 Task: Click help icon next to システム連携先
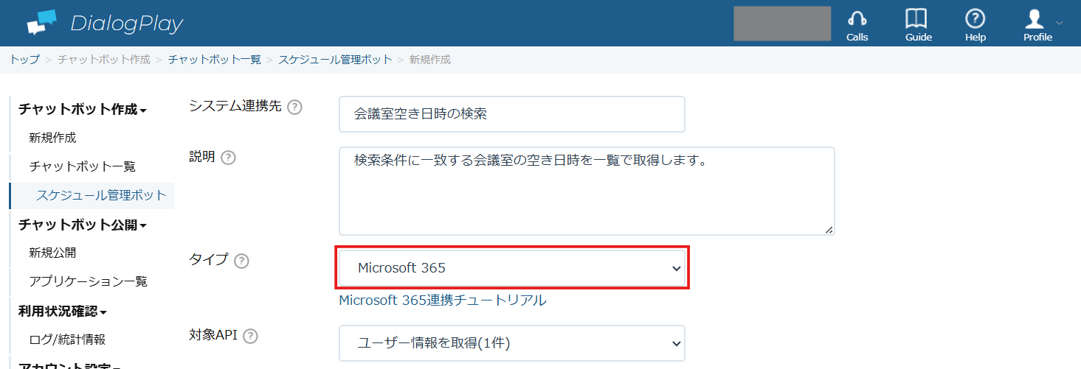[294, 107]
